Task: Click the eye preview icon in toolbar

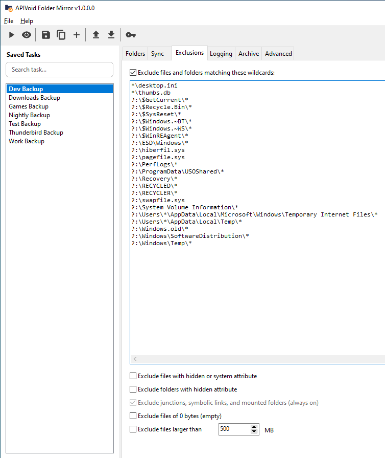Action: point(27,35)
